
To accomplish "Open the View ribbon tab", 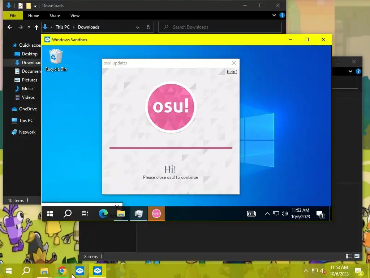I will tap(75, 16).
